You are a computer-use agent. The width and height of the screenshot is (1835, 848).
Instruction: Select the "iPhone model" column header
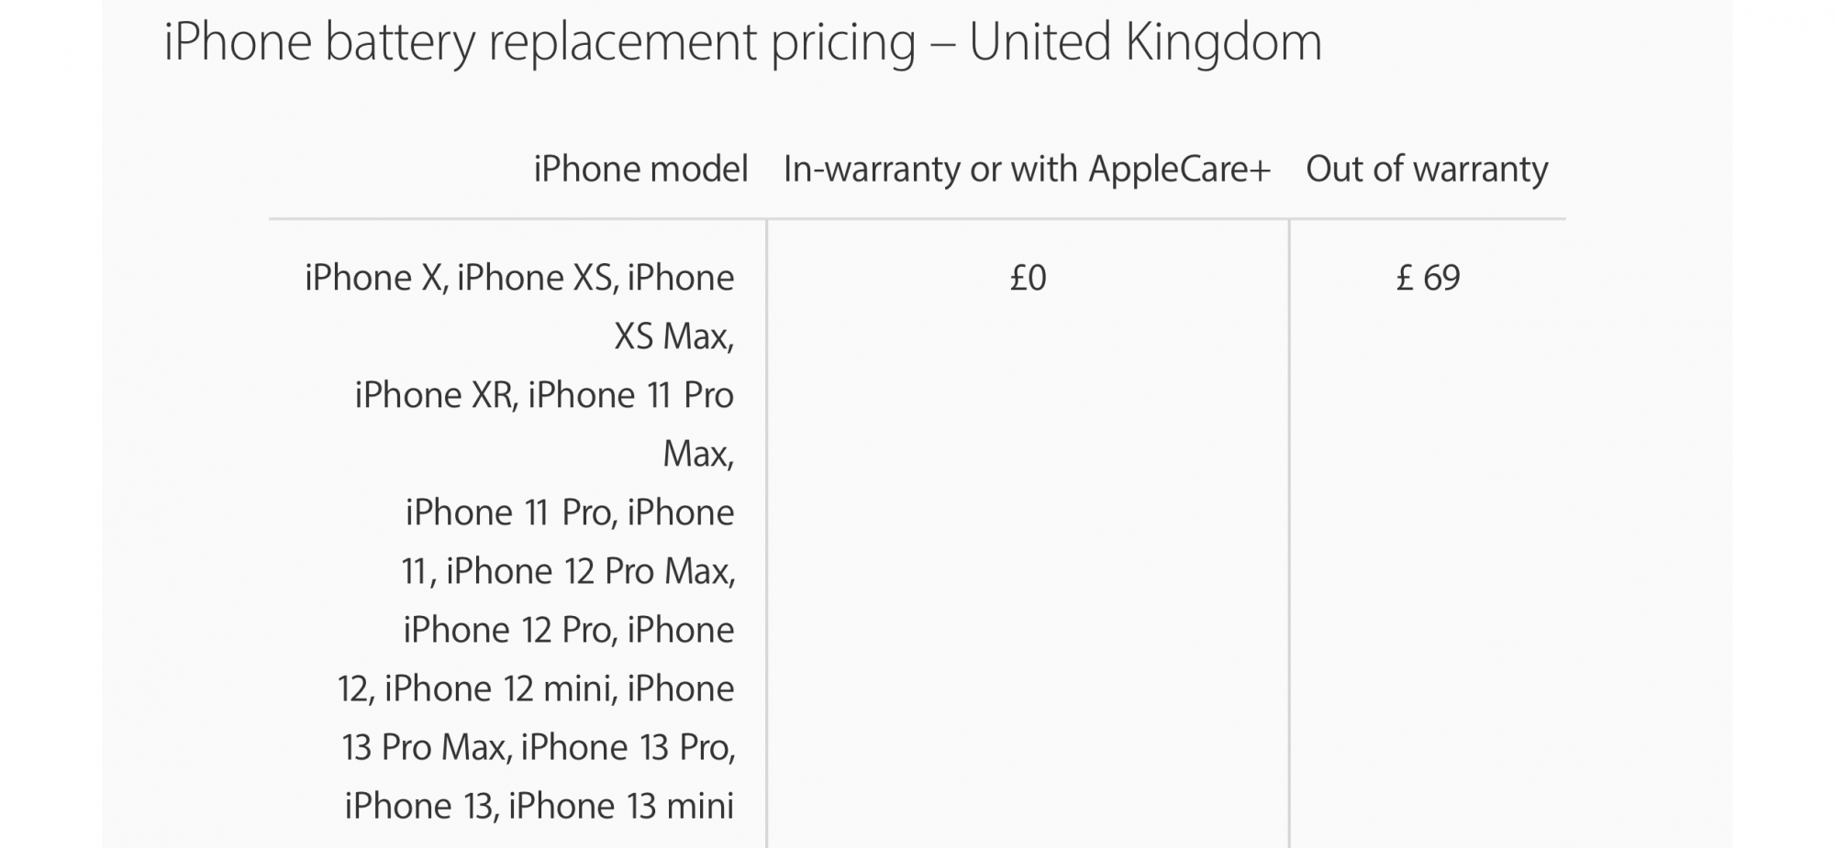pos(640,170)
